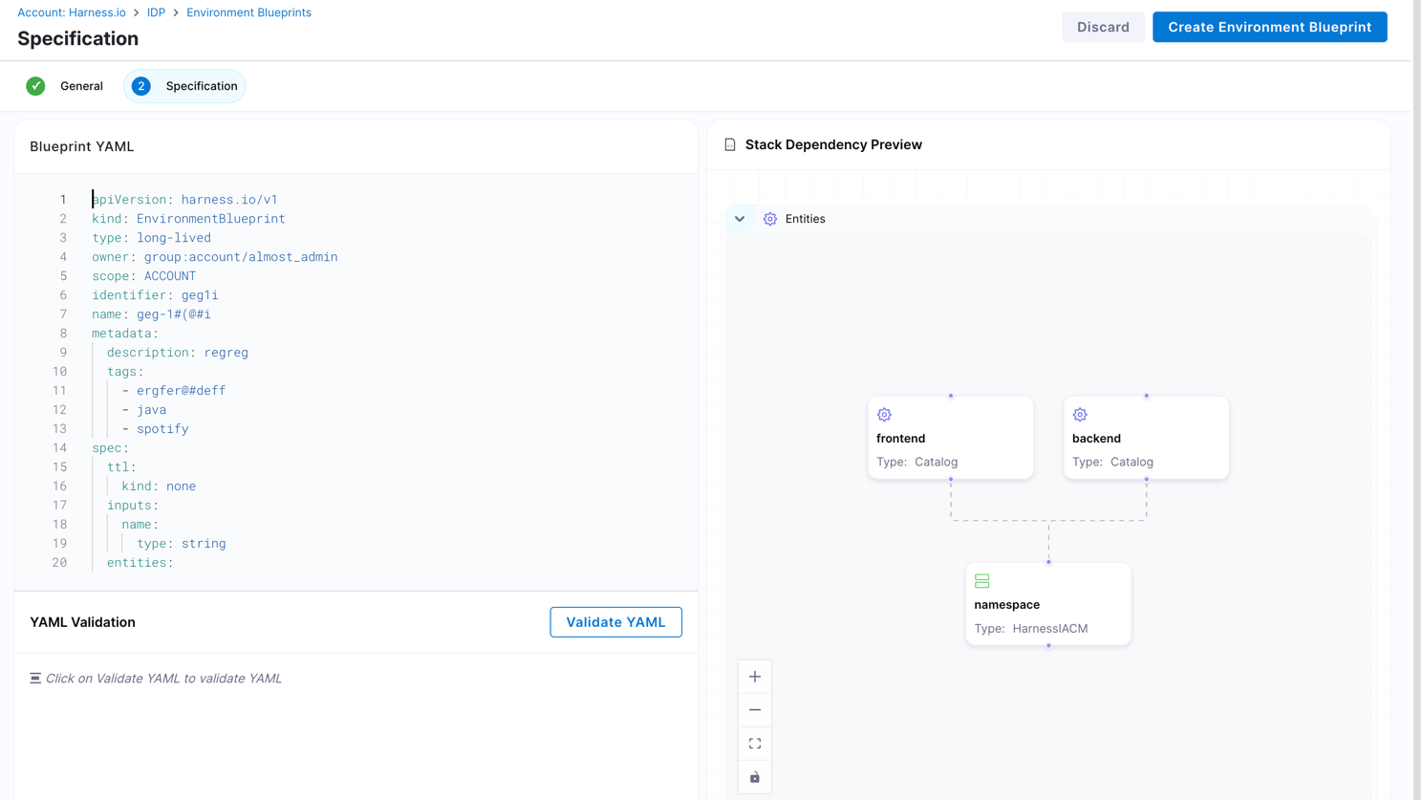Toggle the graph interactivity lock icon
Screen dimensions: 1423x800
pos(754,777)
